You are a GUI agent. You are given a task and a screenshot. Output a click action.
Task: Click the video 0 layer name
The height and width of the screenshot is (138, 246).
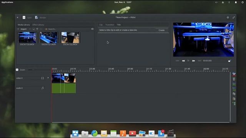pyautogui.click(x=20, y=78)
